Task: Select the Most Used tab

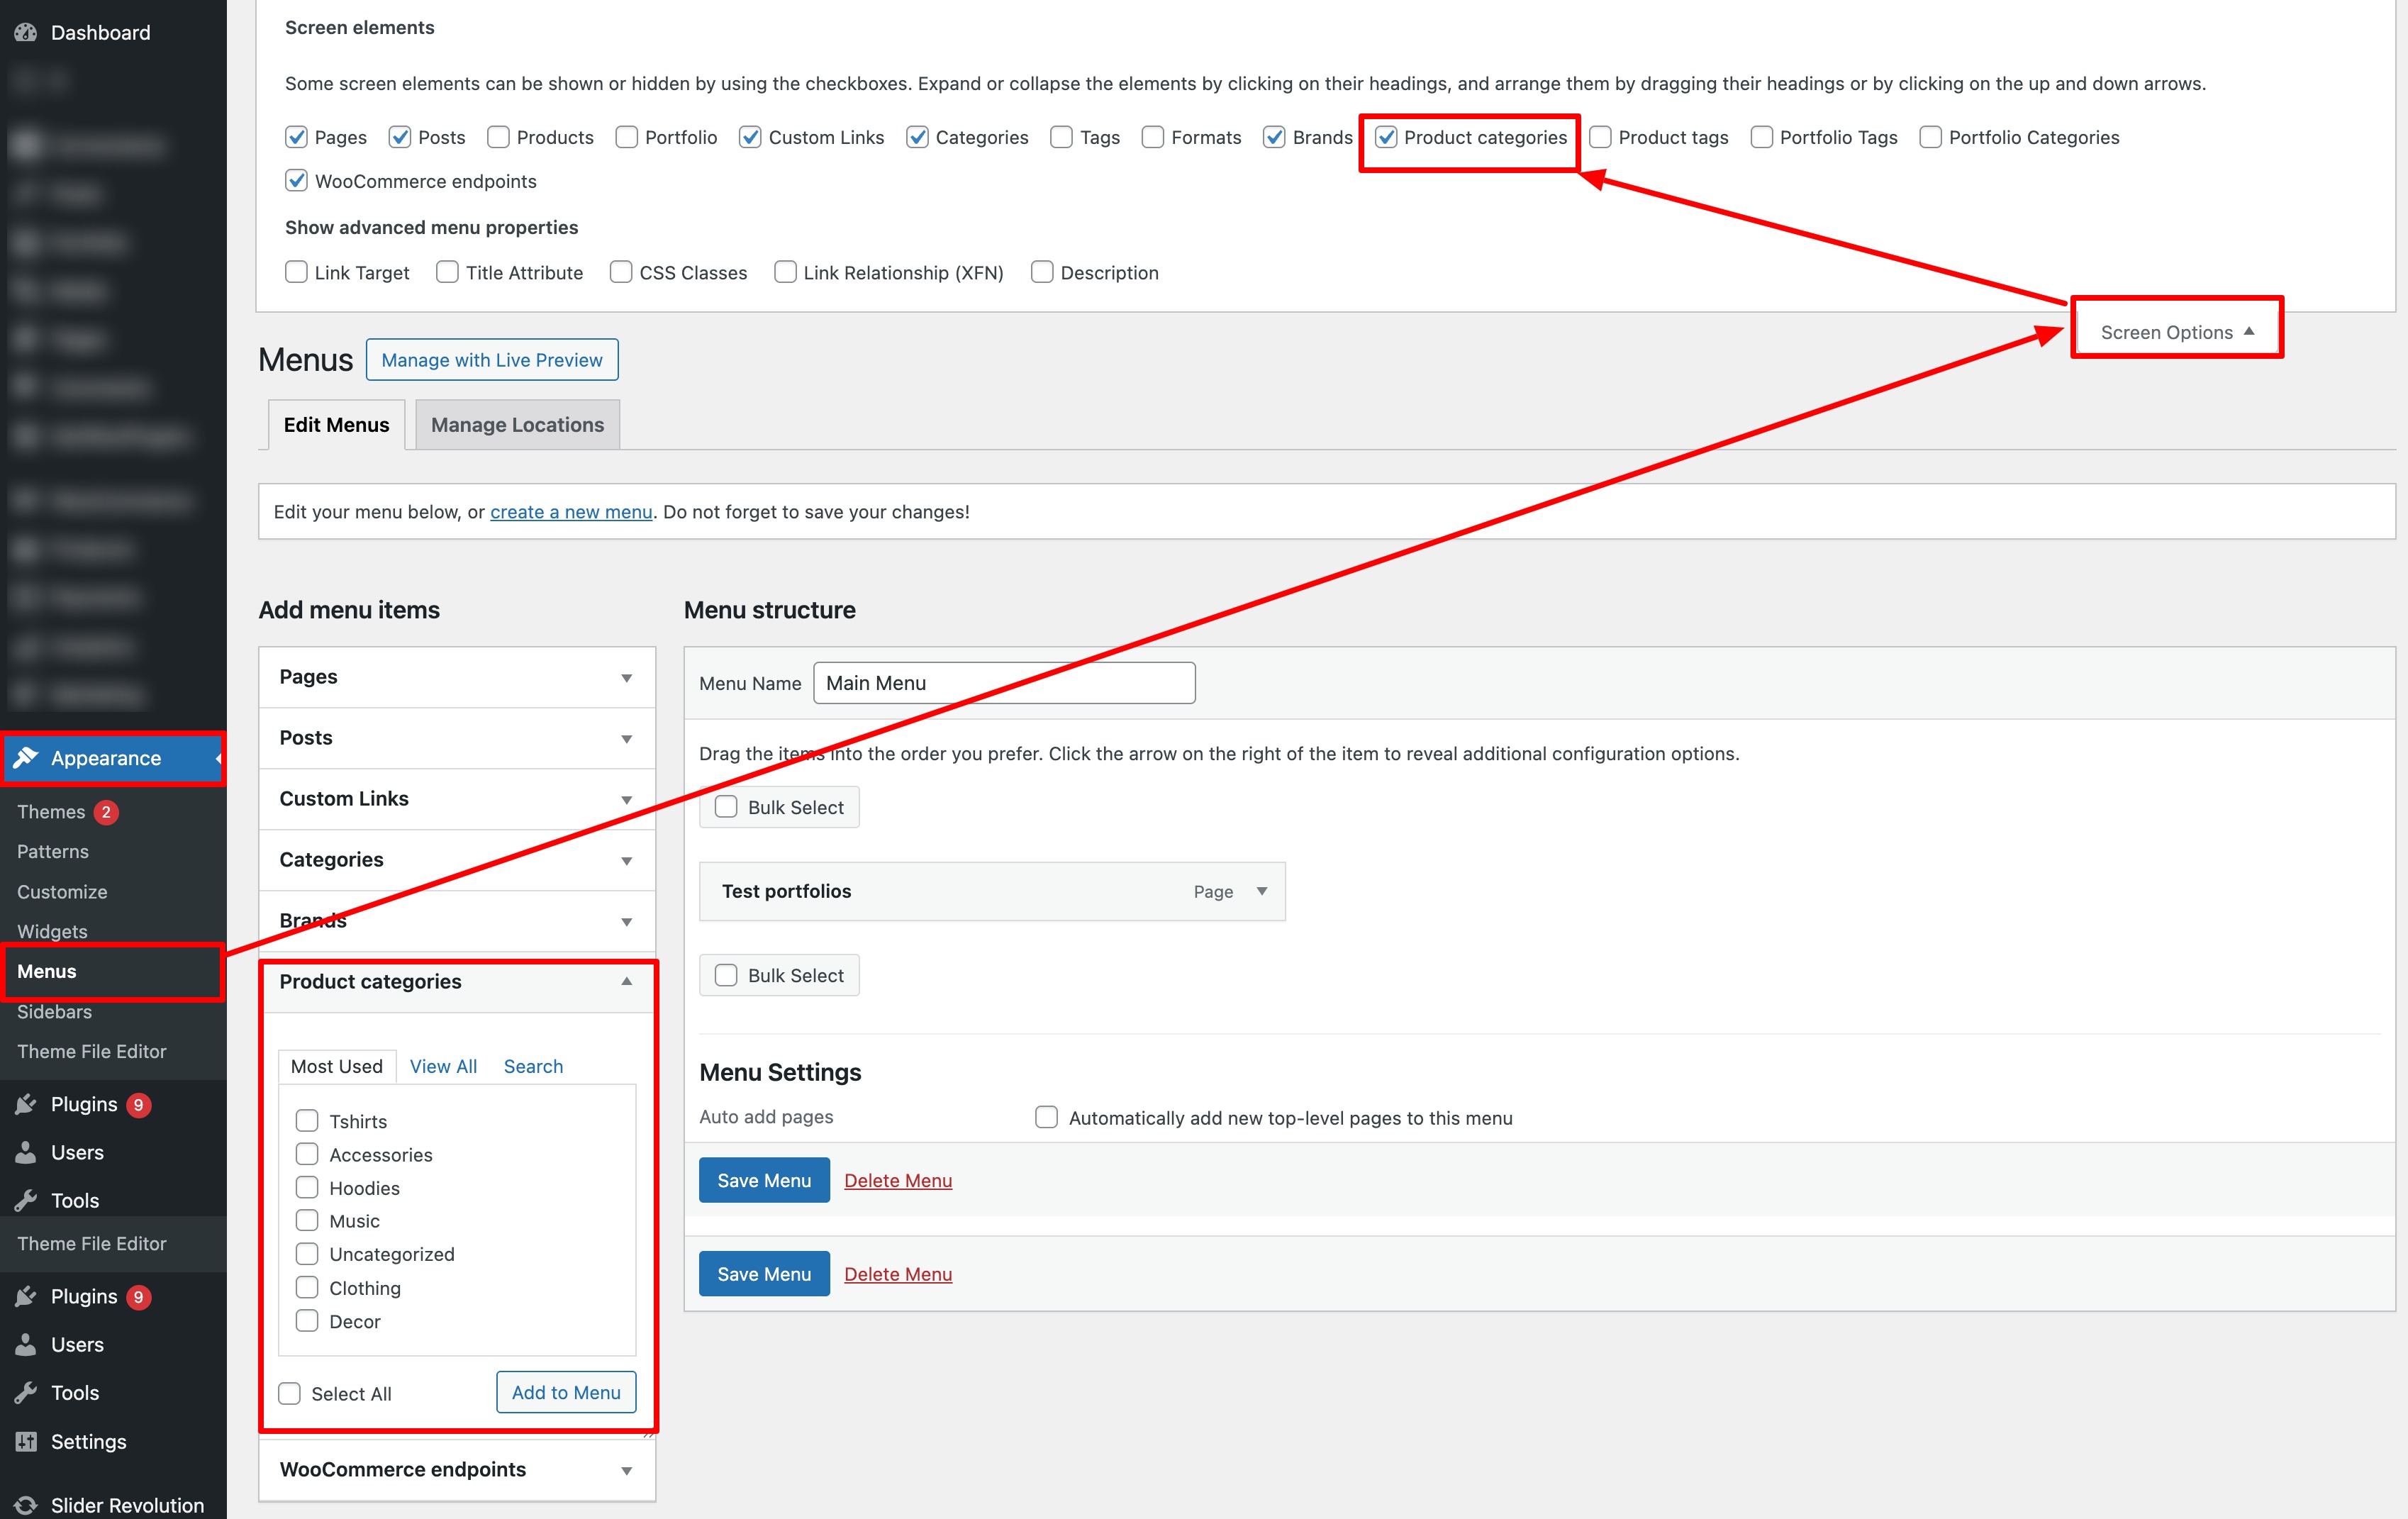Action: pos(337,1066)
